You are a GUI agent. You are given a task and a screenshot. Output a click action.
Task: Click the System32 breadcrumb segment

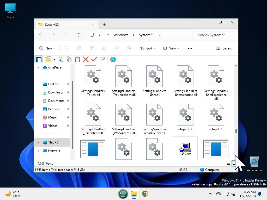point(147,35)
